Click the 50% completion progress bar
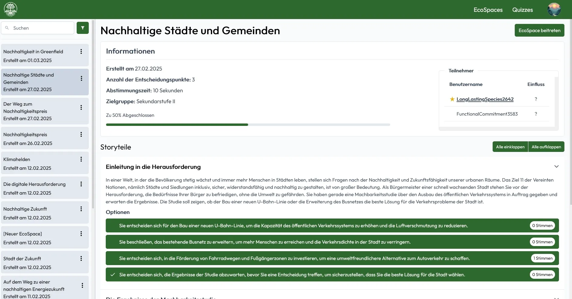 pos(248,124)
